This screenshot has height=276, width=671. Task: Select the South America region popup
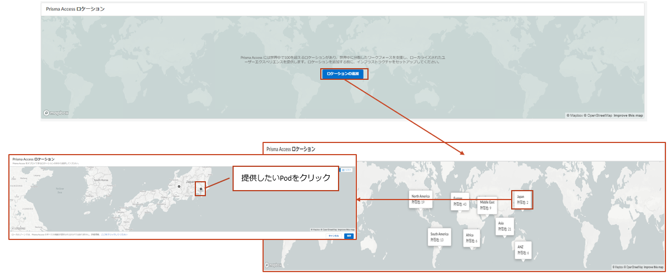tap(439, 237)
